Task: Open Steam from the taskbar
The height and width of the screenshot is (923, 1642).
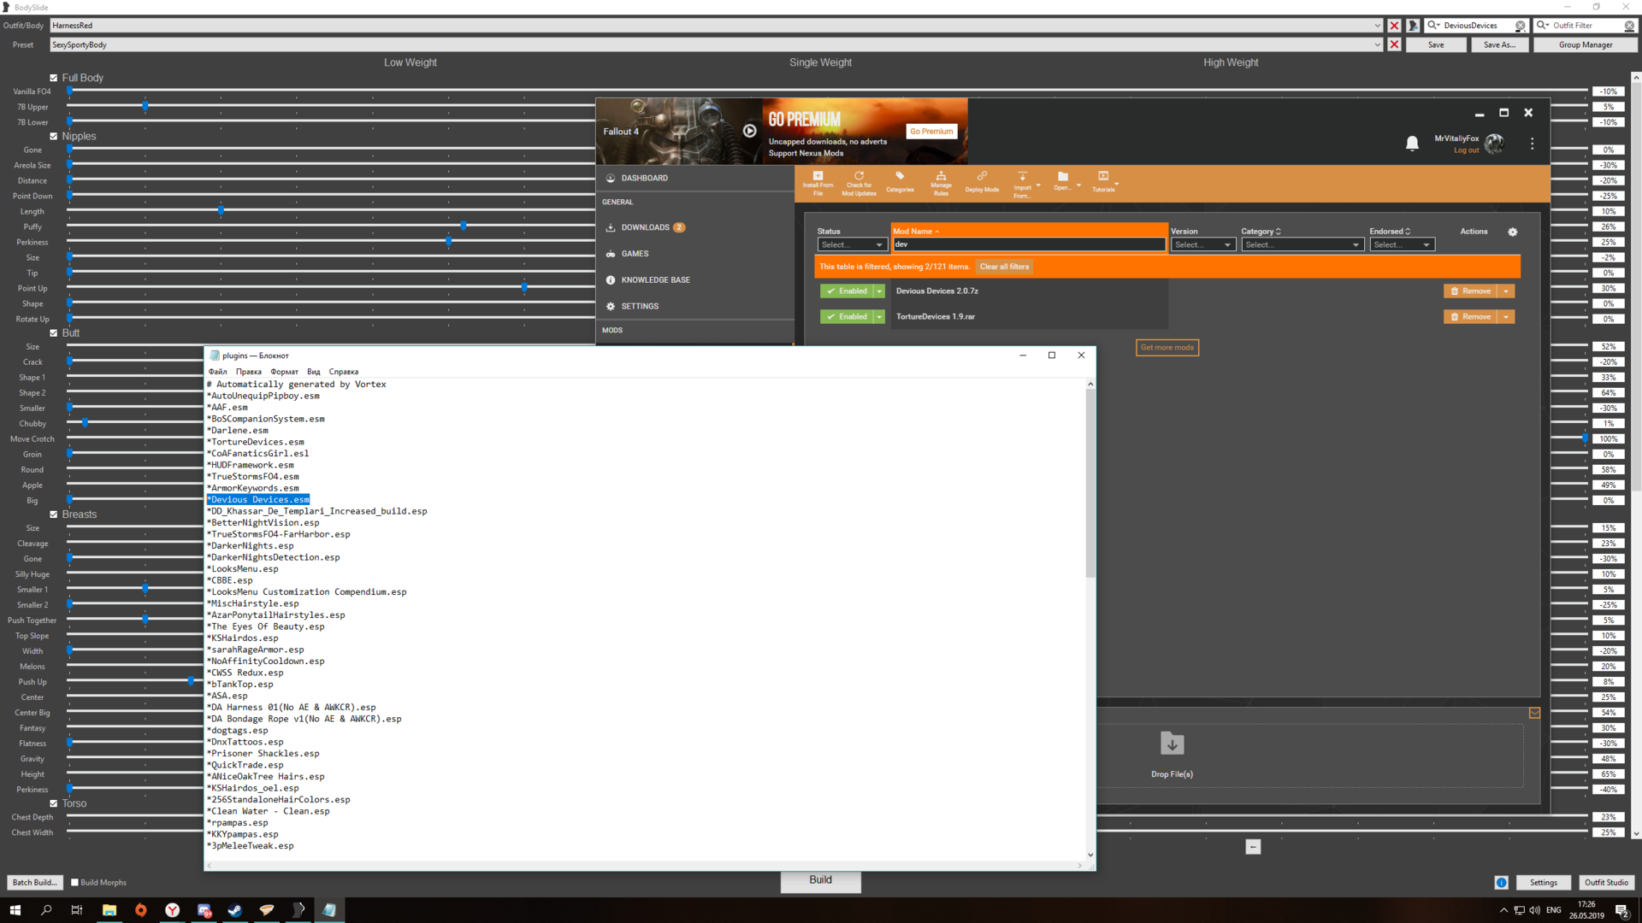Action: click(x=234, y=910)
